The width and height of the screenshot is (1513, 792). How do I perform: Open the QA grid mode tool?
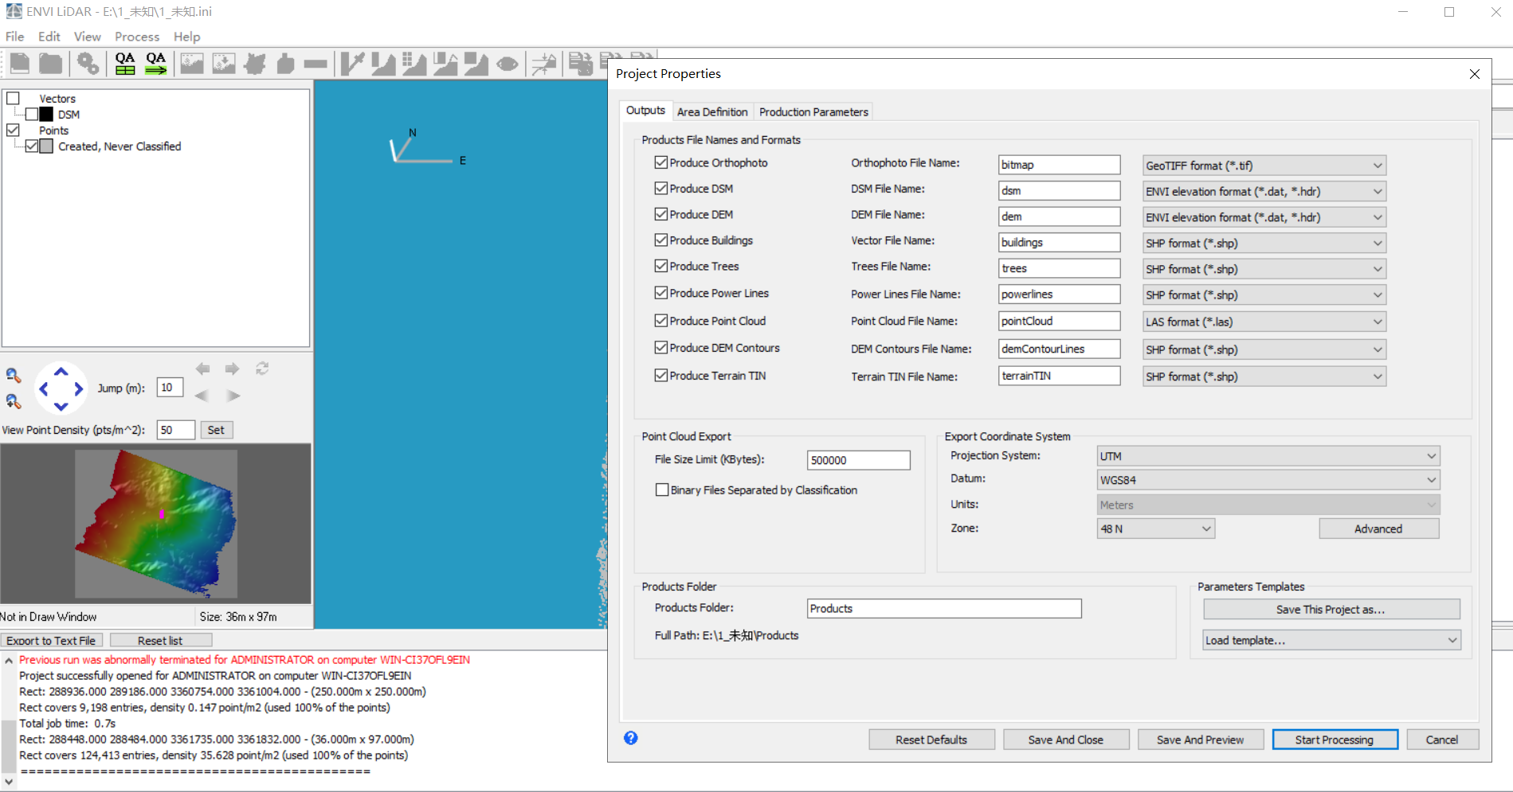click(x=125, y=64)
